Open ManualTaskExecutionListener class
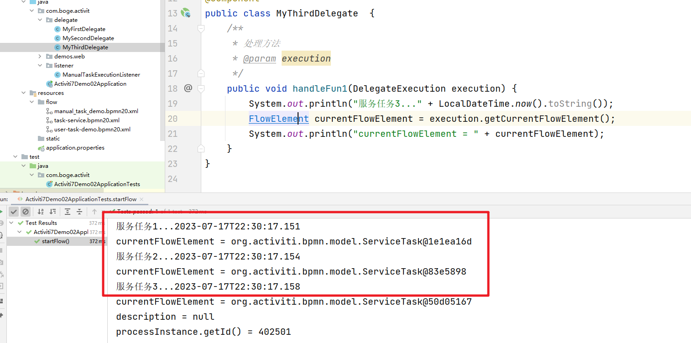Viewport: 691px width, 343px height. tap(101, 75)
